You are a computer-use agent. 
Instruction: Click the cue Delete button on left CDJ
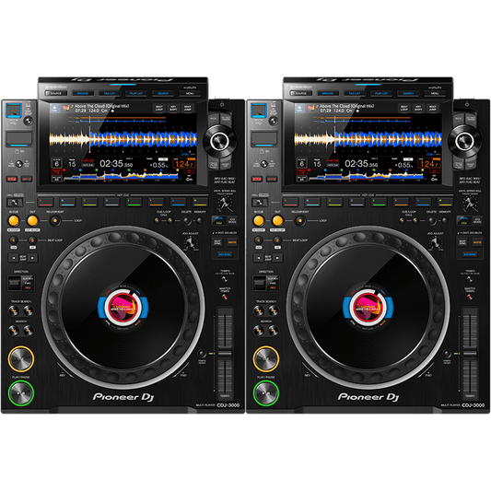187,221
